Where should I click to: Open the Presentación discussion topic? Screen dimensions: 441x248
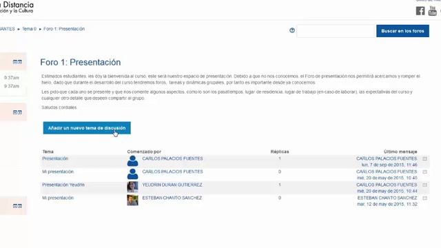tap(55, 158)
